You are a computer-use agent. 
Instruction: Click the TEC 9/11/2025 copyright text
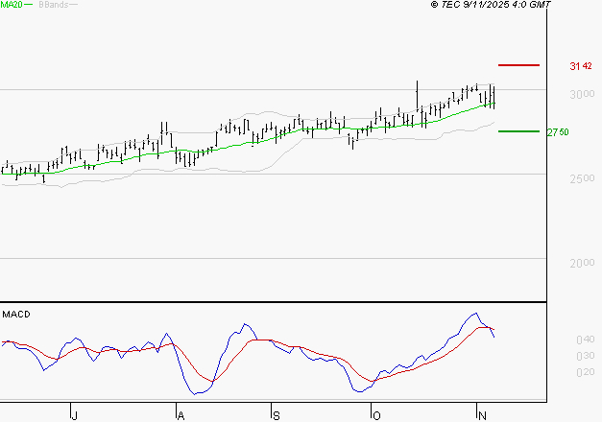click(491, 5)
